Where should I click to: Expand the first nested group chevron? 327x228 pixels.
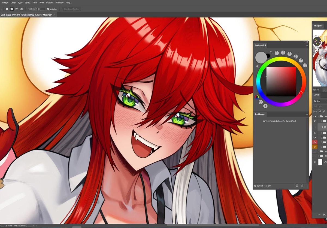point(322,121)
